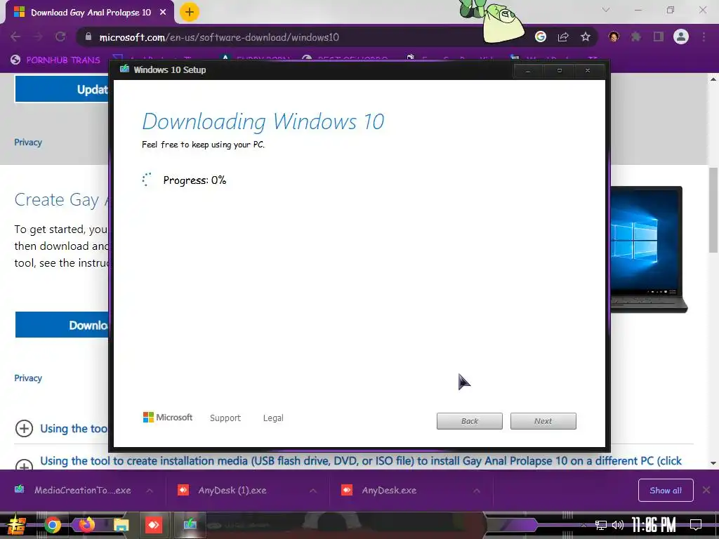The height and width of the screenshot is (539, 719).
Task: Open volume control in system tray
Action: point(618,525)
